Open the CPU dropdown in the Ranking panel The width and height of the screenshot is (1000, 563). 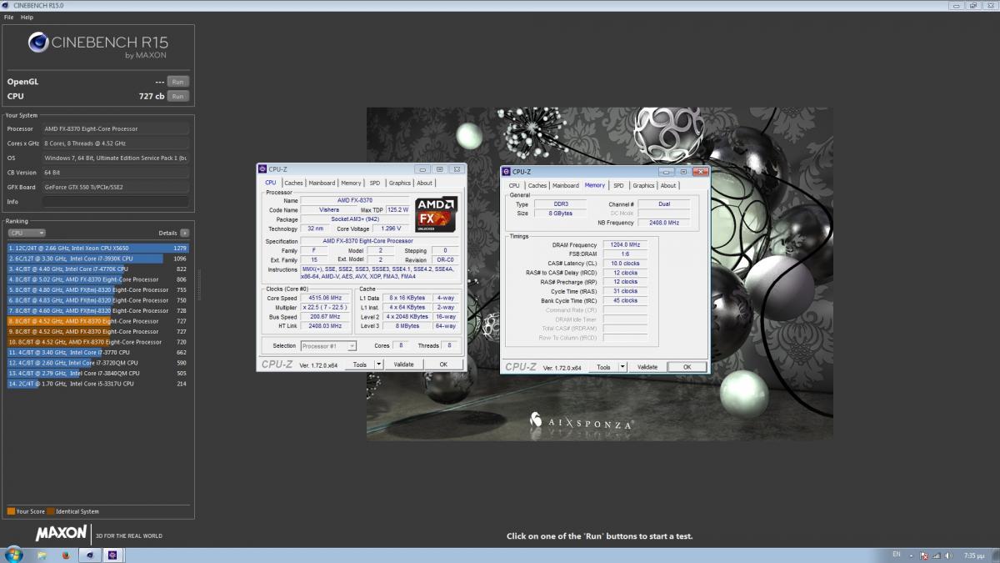[27, 233]
